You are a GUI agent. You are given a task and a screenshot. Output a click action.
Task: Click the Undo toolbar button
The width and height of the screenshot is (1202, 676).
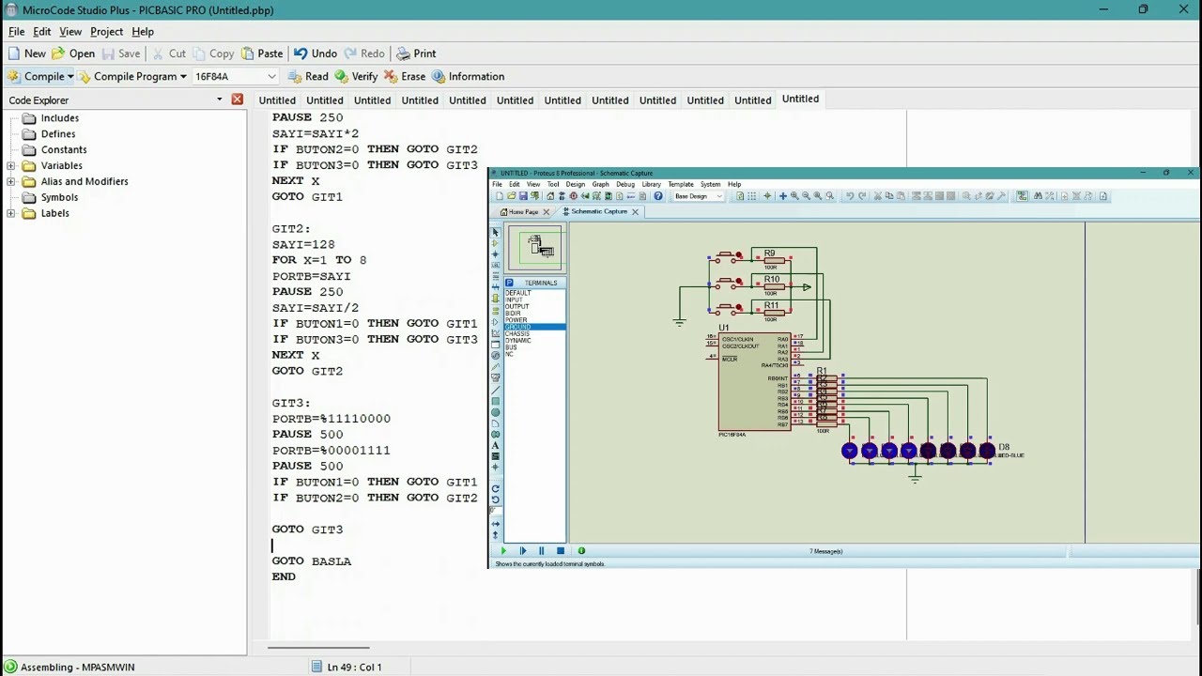(x=316, y=54)
